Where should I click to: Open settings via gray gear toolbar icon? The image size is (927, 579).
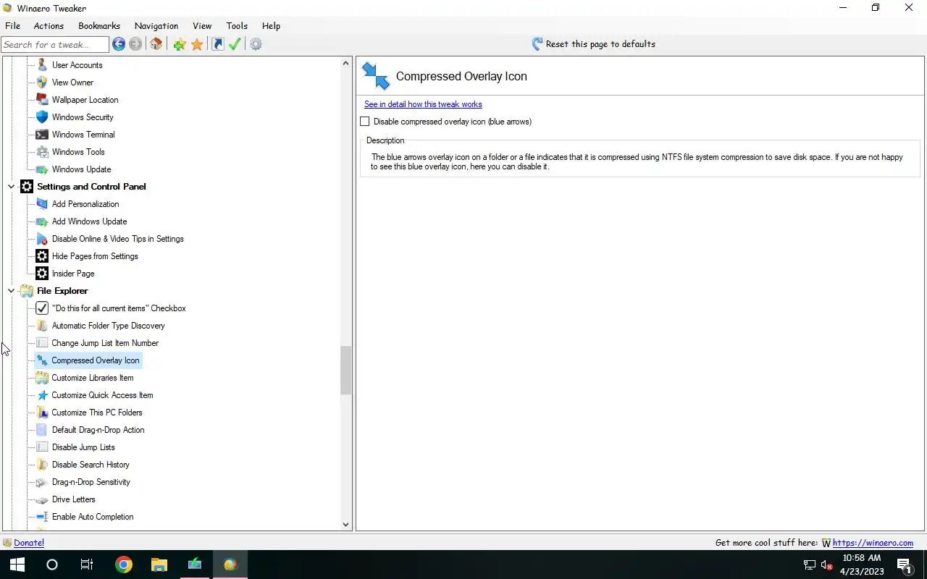click(x=256, y=44)
